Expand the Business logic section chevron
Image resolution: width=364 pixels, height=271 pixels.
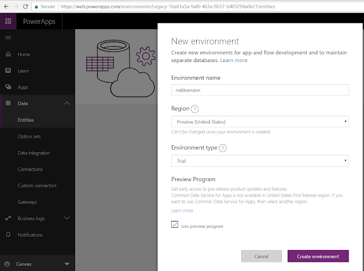(x=67, y=218)
